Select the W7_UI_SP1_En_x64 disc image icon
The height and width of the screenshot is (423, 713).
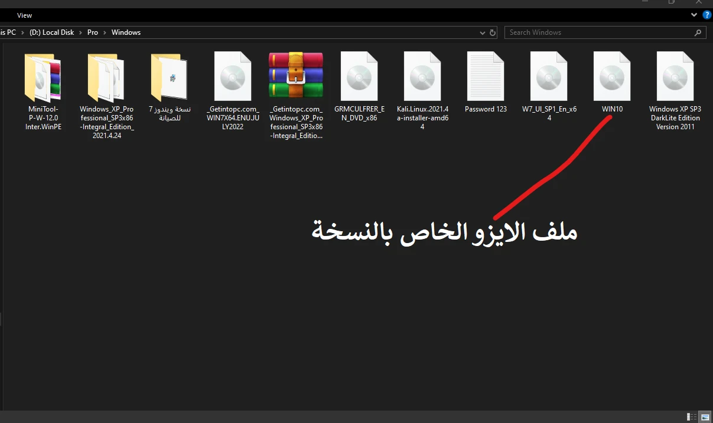tap(549, 77)
